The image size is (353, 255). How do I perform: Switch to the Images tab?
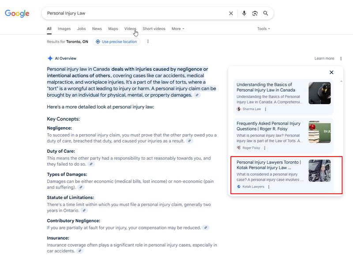click(x=64, y=29)
